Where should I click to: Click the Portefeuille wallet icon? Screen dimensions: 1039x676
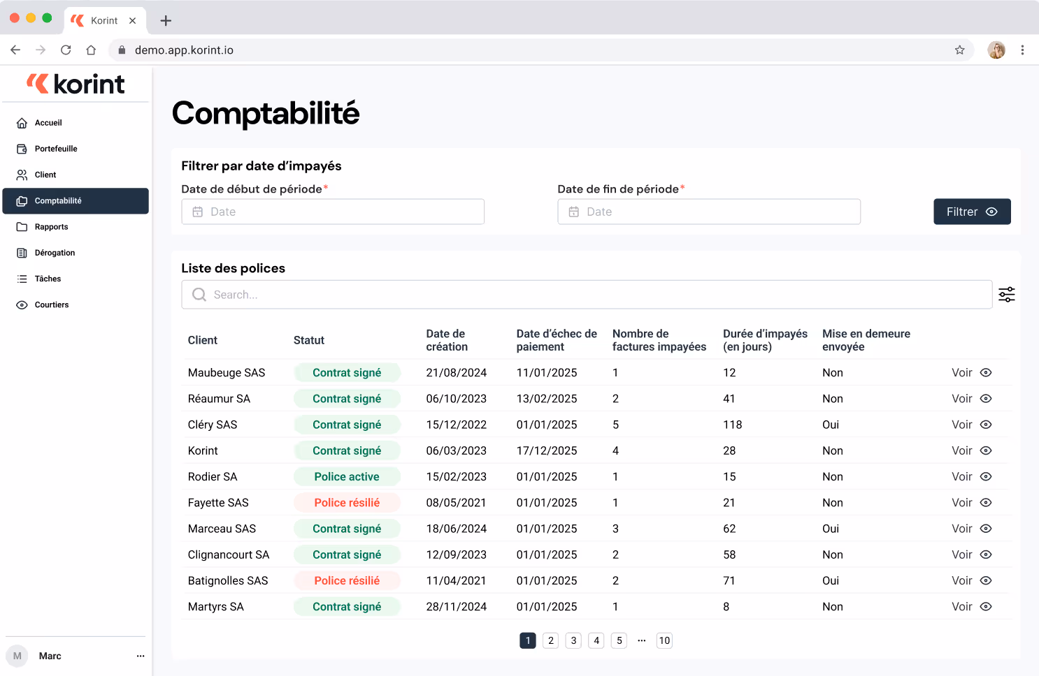[x=22, y=149]
